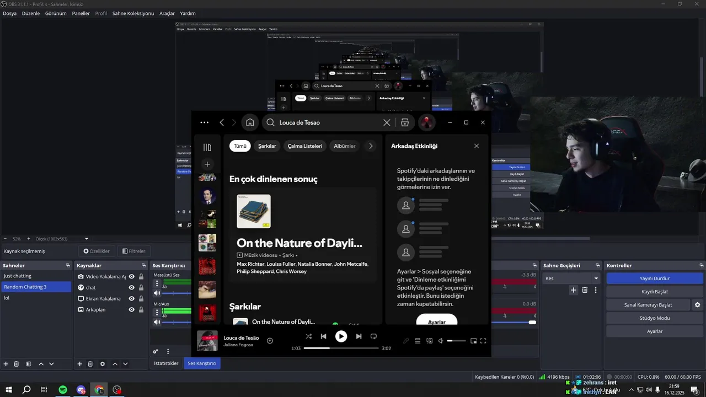
Task: Open Ayarlar in Kontroller panel
Action: click(654, 331)
